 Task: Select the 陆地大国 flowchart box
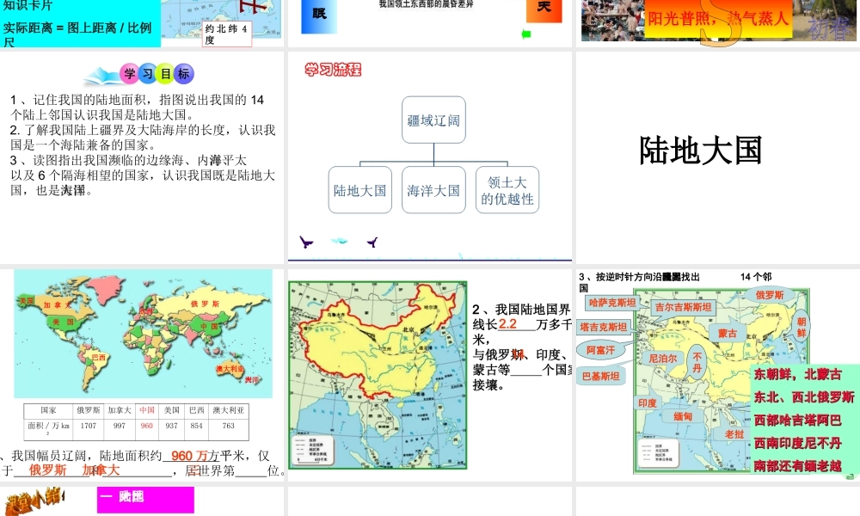(x=360, y=190)
